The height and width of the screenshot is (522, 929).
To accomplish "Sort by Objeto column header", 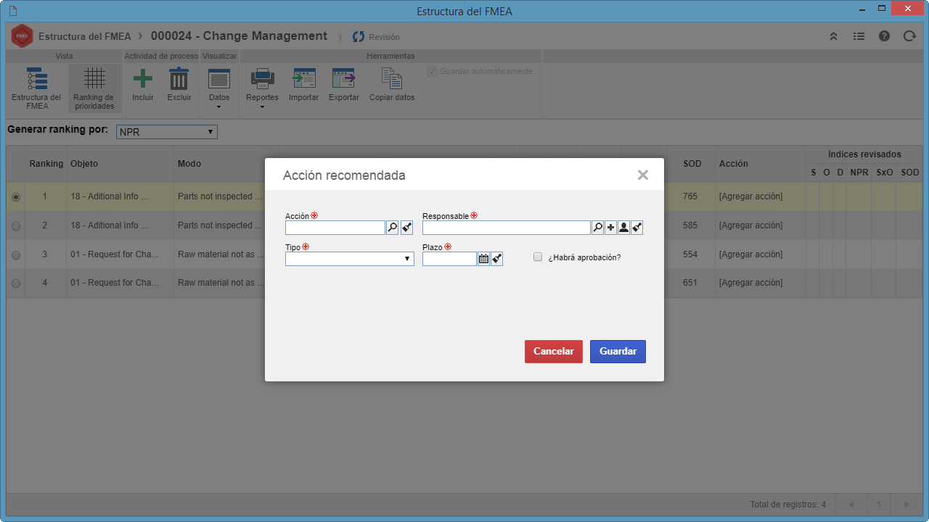I will click(x=84, y=164).
